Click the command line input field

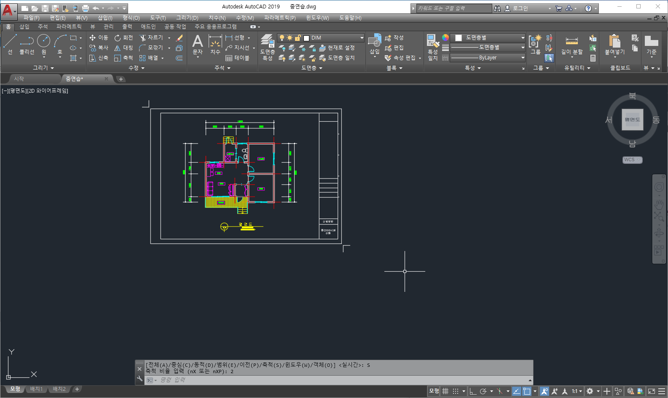(x=339, y=380)
